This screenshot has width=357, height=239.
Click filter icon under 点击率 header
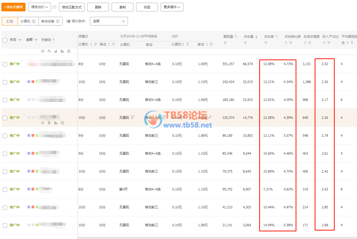(x=266, y=43)
